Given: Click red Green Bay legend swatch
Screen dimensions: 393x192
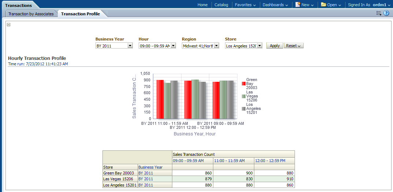Looking at the screenshot, I should pyautogui.click(x=244, y=84).
